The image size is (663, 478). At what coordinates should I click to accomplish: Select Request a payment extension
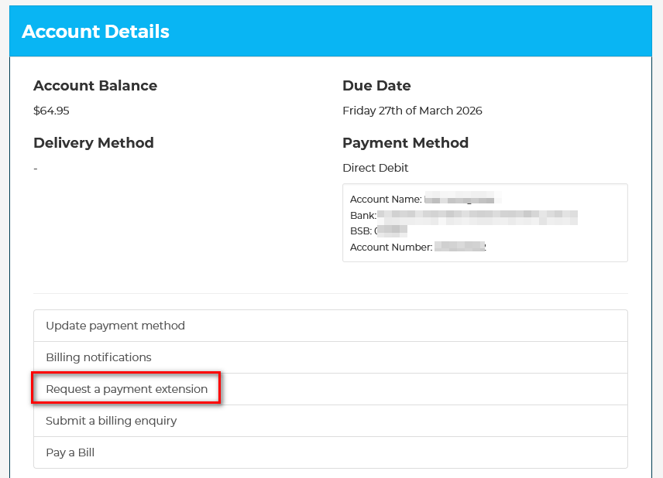127,389
